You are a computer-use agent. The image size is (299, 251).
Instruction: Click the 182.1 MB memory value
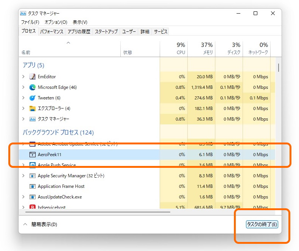[204, 108]
